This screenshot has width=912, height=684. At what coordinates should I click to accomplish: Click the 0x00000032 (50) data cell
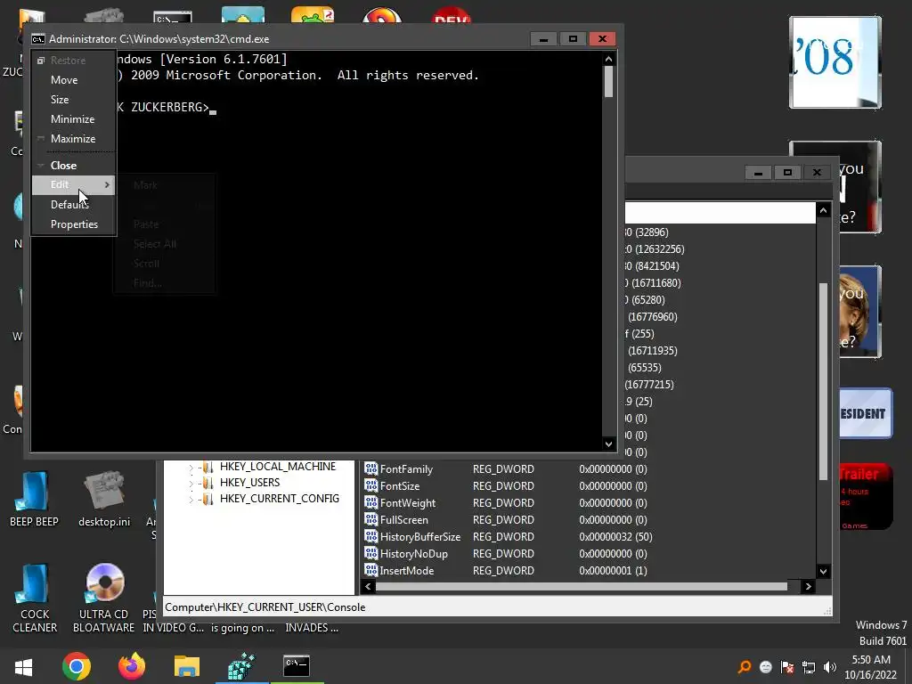pyautogui.click(x=615, y=537)
